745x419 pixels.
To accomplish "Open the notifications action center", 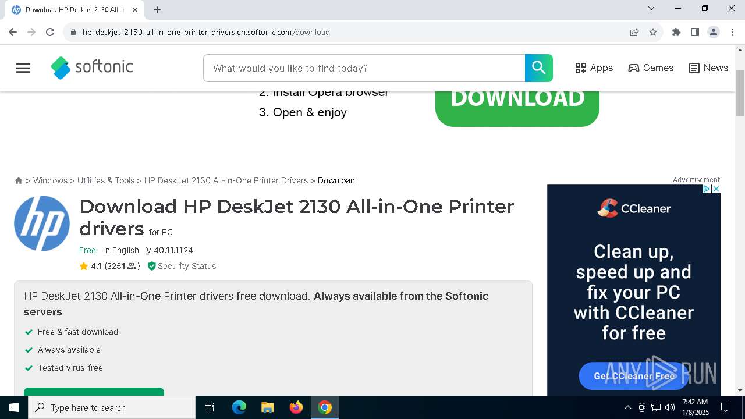I will pos(726,407).
